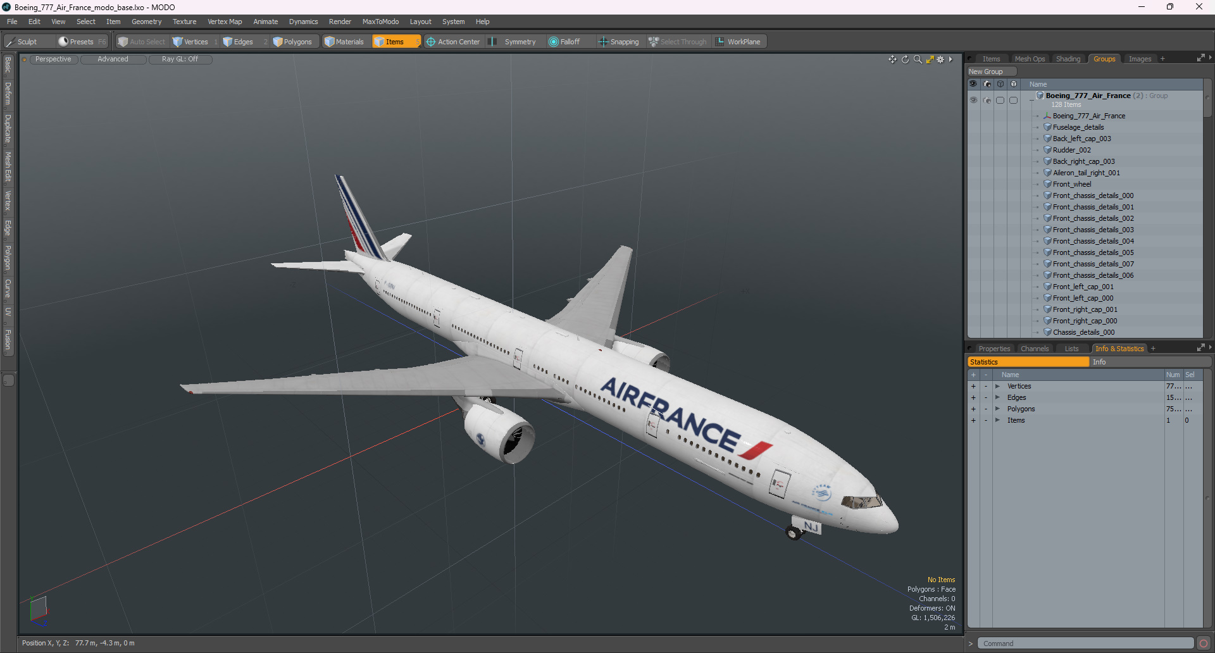Click the New Group button
This screenshot has width=1215, height=653.
point(992,72)
